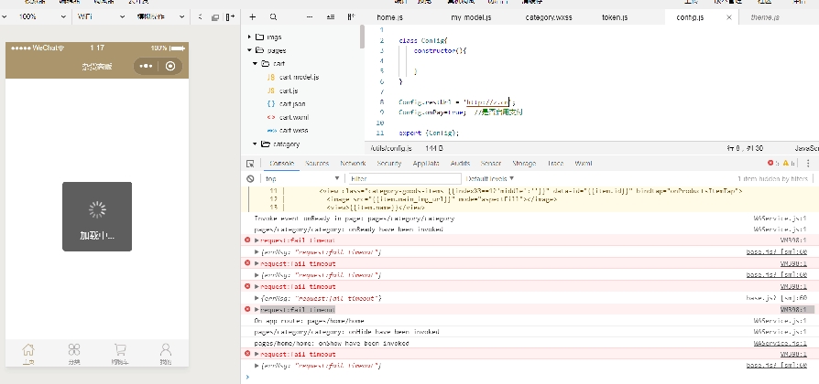Open the file search magnifier icon
Viewport: 819px width, 384px height.
[274, 16]
